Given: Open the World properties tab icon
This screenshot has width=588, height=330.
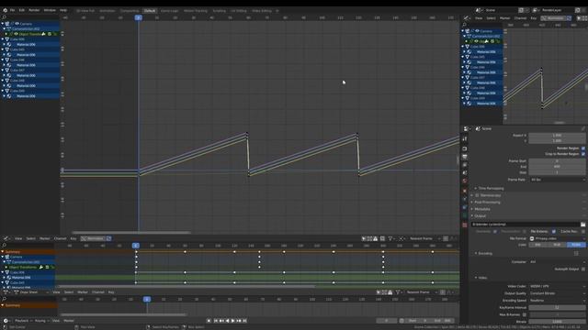Looking at the screenshot, I should [x=465, y=181].
